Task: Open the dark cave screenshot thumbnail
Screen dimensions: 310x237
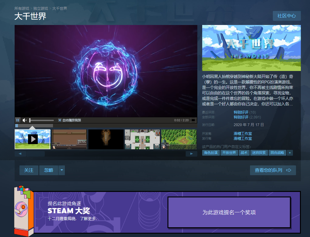Action: pos(106,139)
